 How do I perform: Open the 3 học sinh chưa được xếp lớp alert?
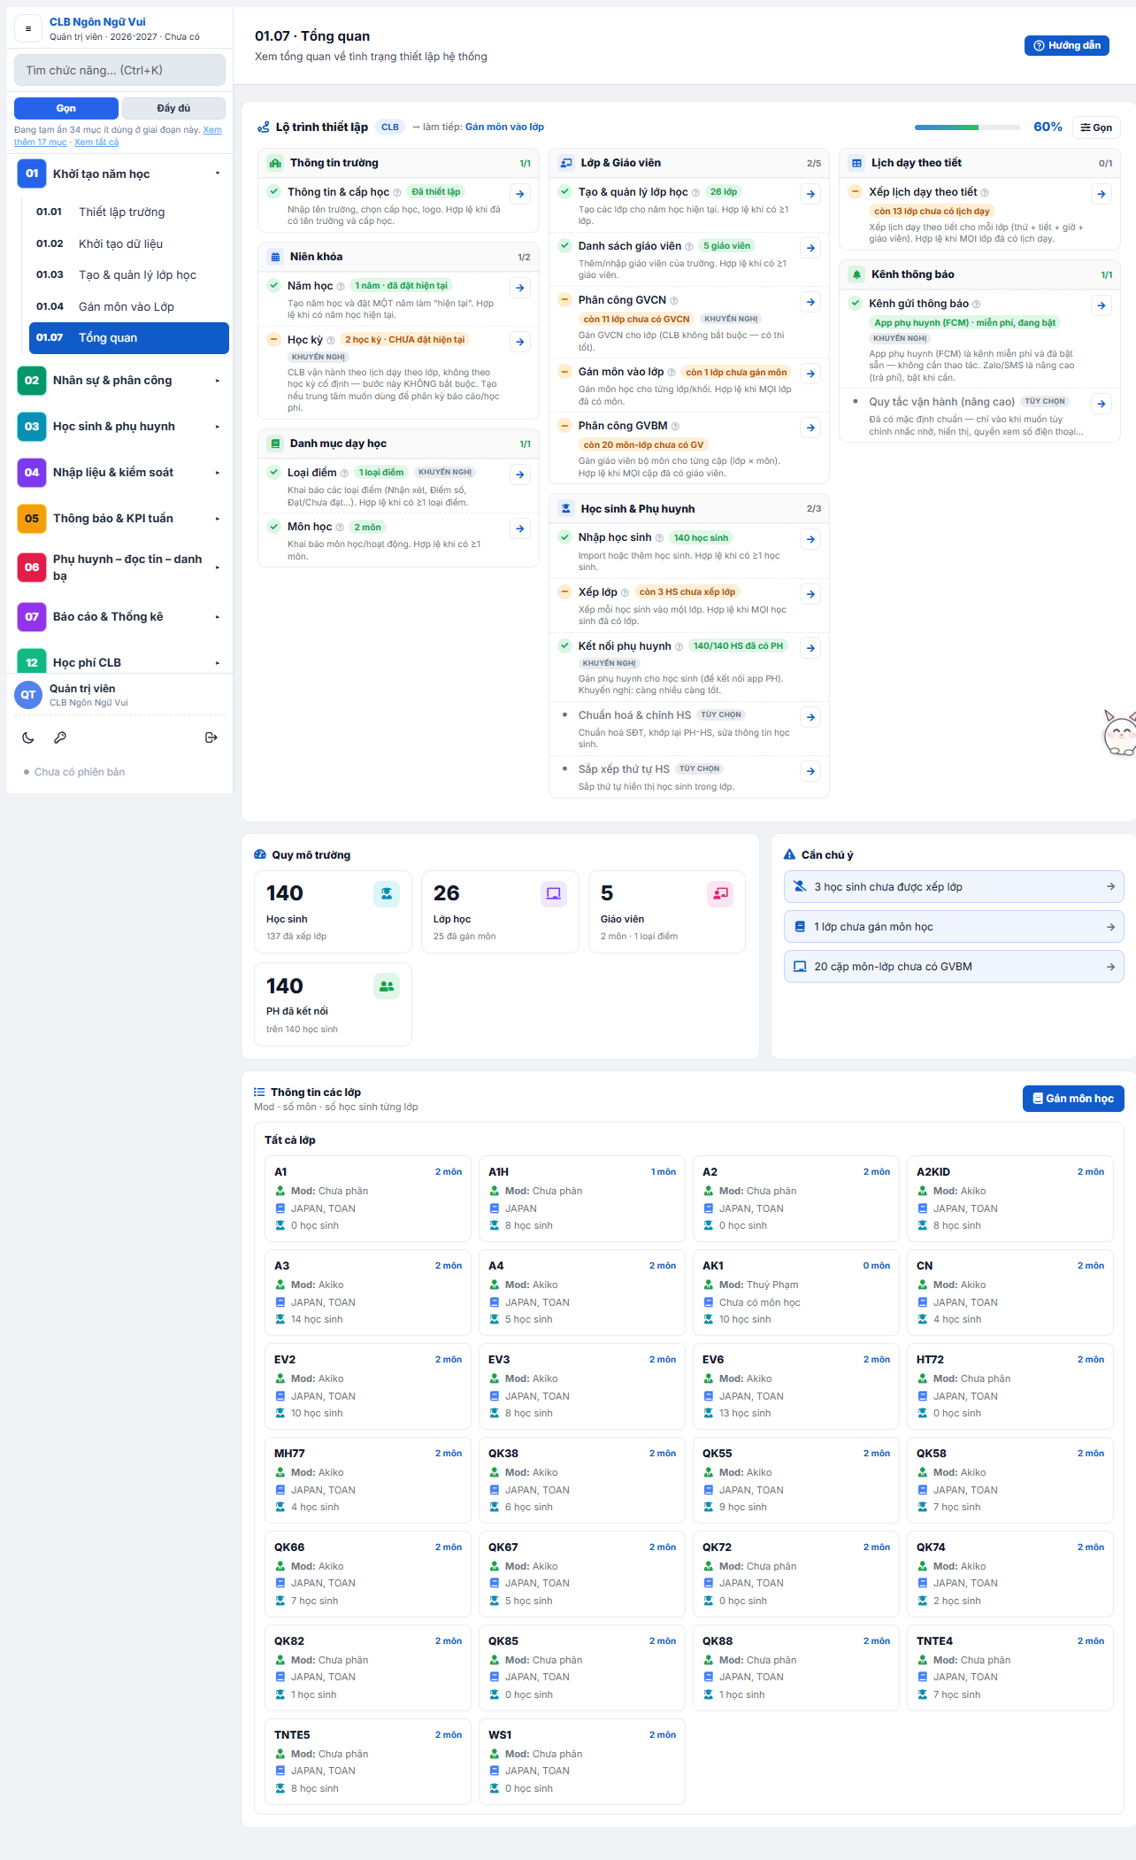coord(954,887)
